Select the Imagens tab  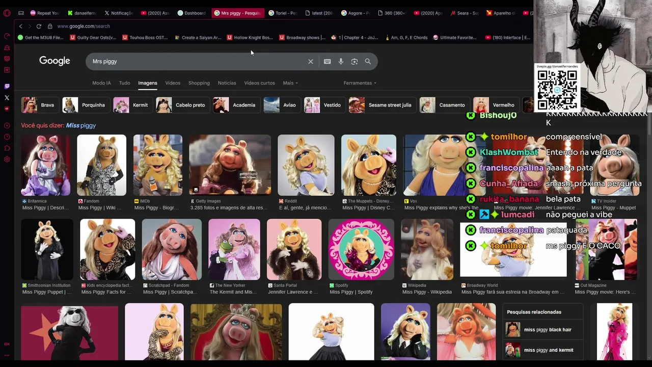point(148,83)
